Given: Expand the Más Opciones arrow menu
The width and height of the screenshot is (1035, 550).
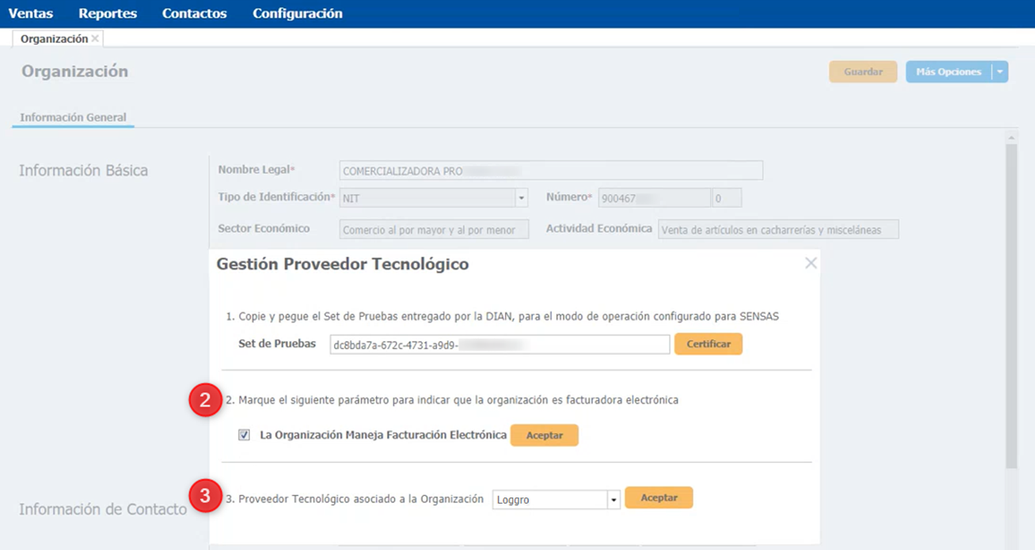Looking at the screenshot, I should [x=1000, y=72].
